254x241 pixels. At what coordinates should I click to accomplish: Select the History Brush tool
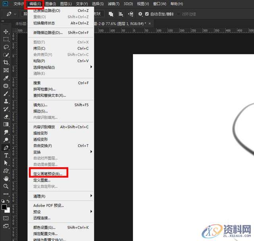point(6,109)
